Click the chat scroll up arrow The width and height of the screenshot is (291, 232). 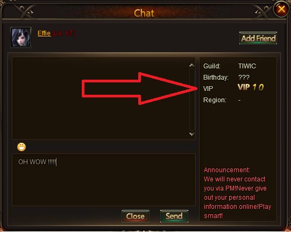point(191,65)
